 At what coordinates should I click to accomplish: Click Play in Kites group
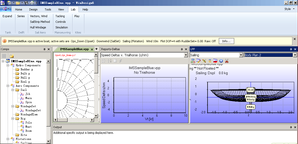click(x=77, y=16)
